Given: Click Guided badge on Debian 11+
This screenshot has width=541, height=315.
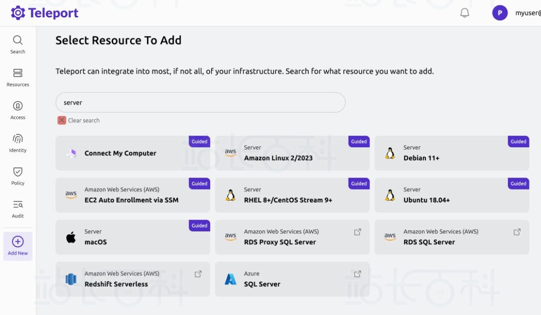Looking at the screenshot, I should [x=518, y=141].
